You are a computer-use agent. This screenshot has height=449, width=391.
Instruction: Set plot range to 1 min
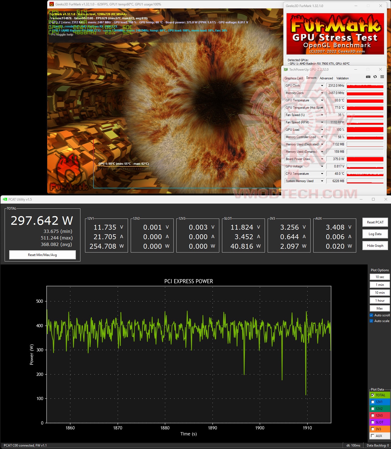point(380,285)
